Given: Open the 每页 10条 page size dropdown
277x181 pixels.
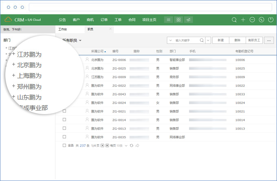Looking at the screenshot, I should pyautogui.click(x=126, y=146).
